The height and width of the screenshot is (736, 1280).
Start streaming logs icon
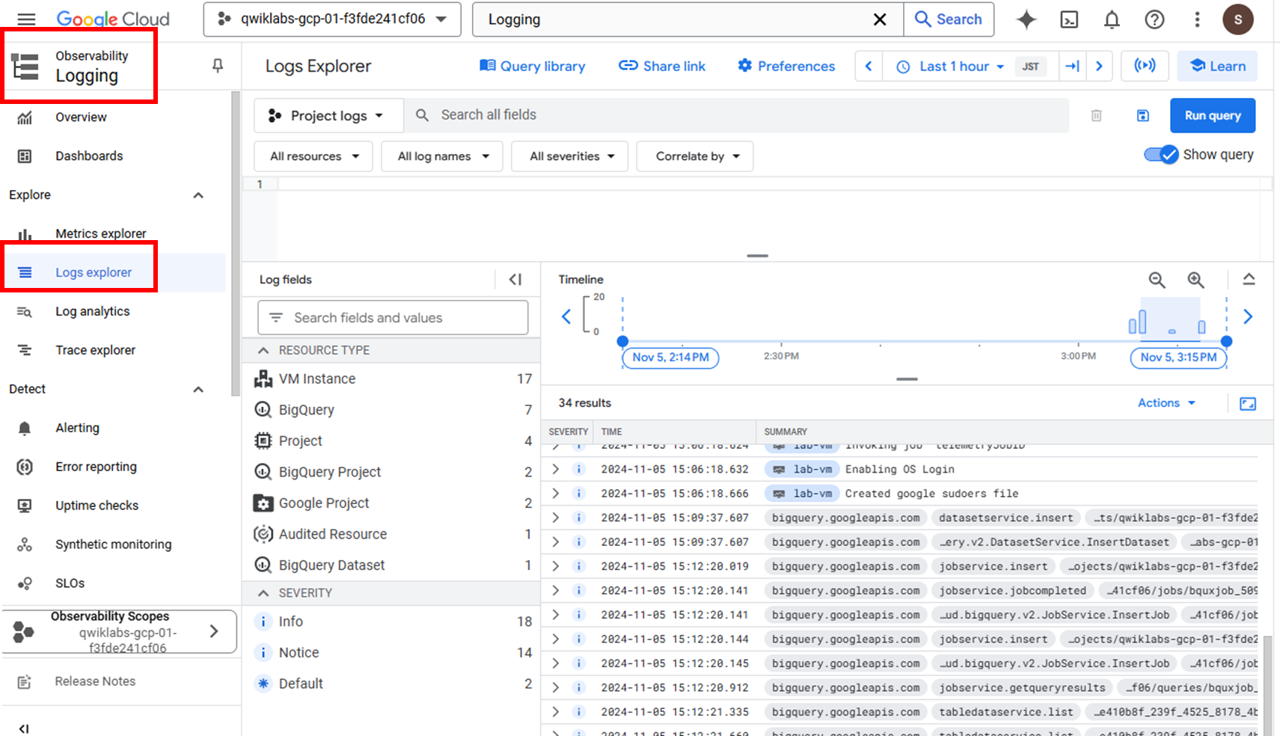click(1145, 66)
